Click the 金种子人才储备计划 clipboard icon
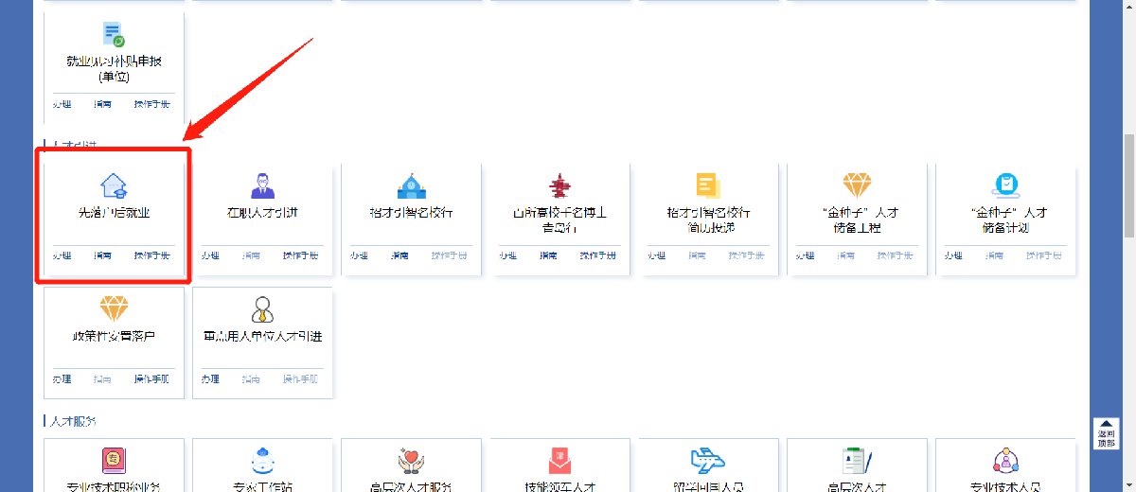Image resolution: width=1136 pixels, height=492 pixels. click(x=1004, y=184)
